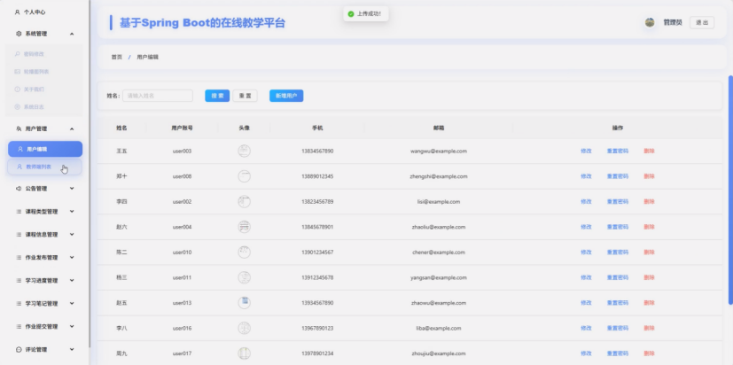This screenshot has height=365, width=733.
Task: Click phone number 13978901234
Action: pyautogui.click(x=317, y=353)
